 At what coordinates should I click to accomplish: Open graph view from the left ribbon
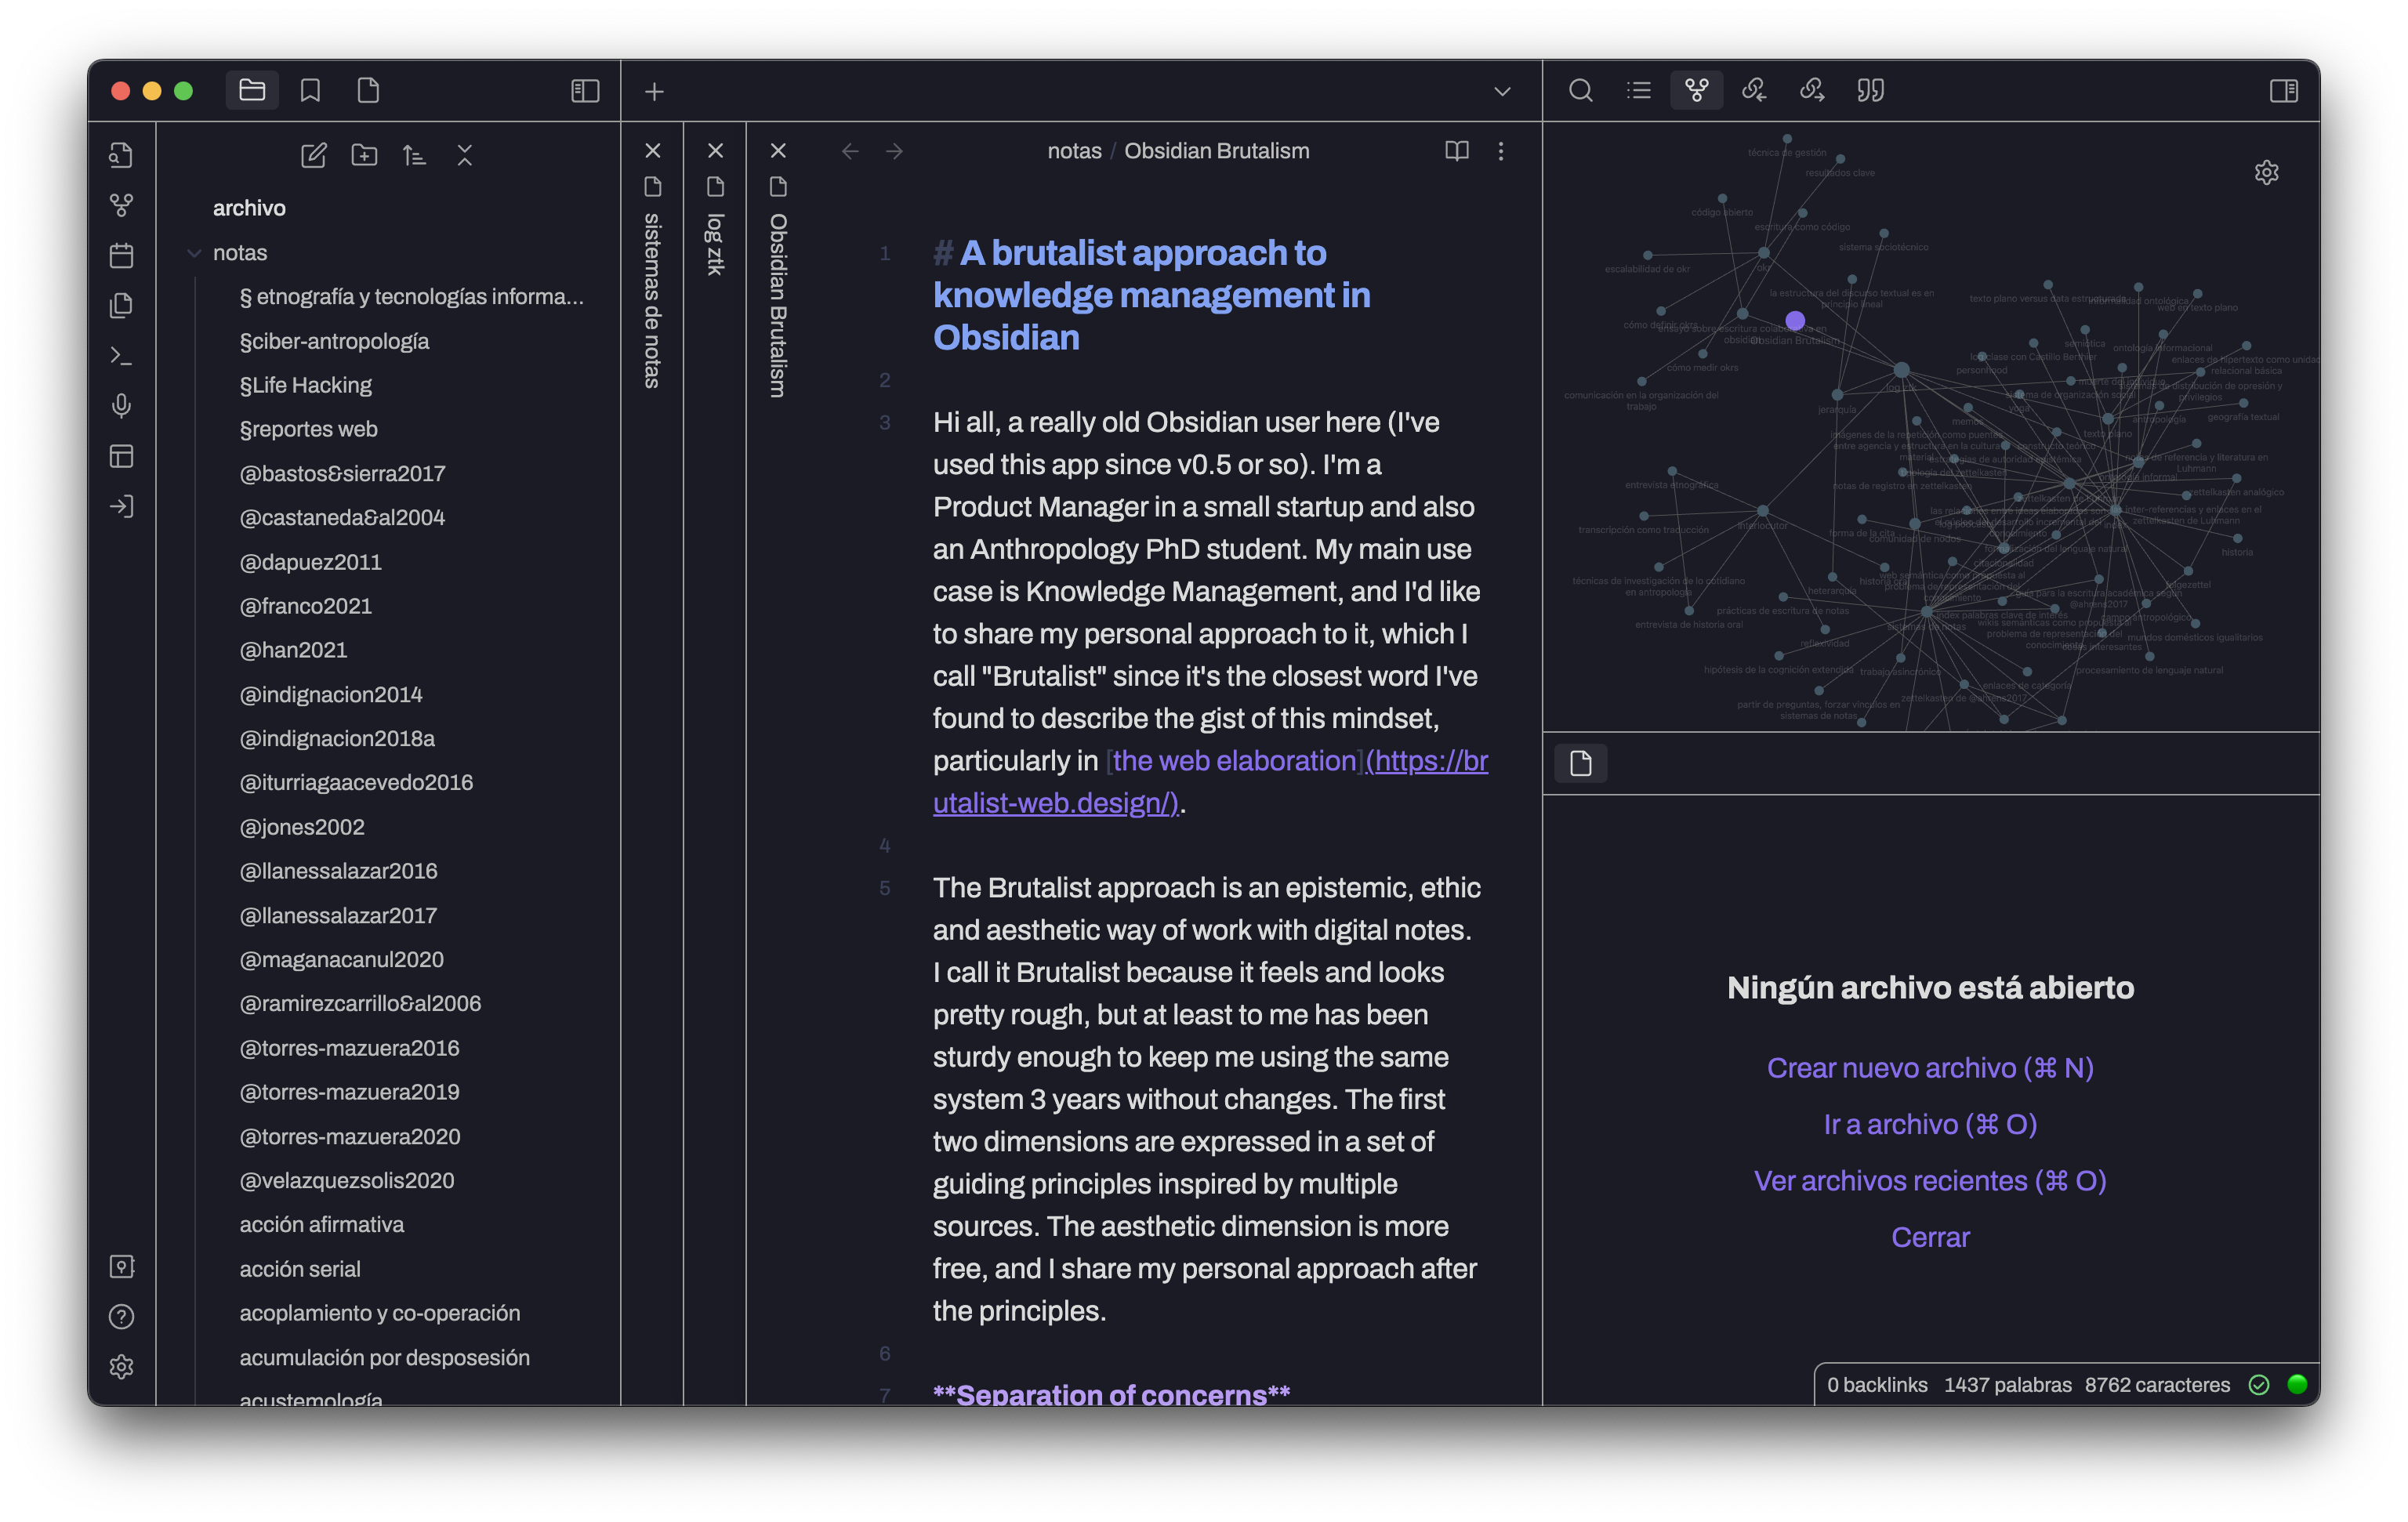[121, 205]
